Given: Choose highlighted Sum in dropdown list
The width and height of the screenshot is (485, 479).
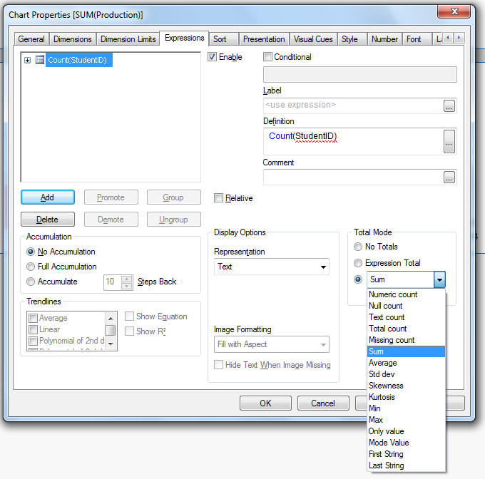Looking at the screenshot, I should [406, 351].
